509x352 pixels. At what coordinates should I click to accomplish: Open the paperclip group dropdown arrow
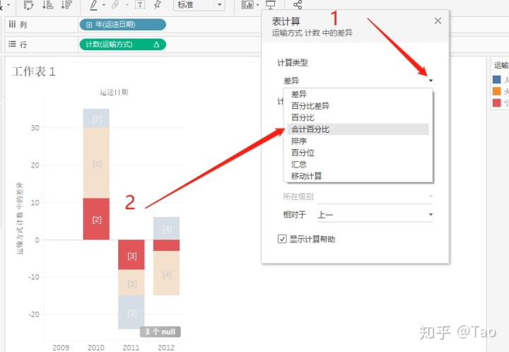pyautogui.click(x=127, y=5)
